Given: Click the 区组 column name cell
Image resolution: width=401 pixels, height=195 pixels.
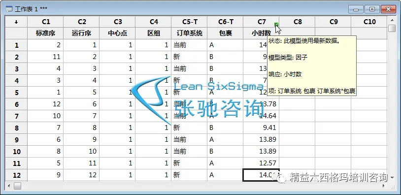Looking at the screenshot, I should pyautogui.click(x=153, y=33).
